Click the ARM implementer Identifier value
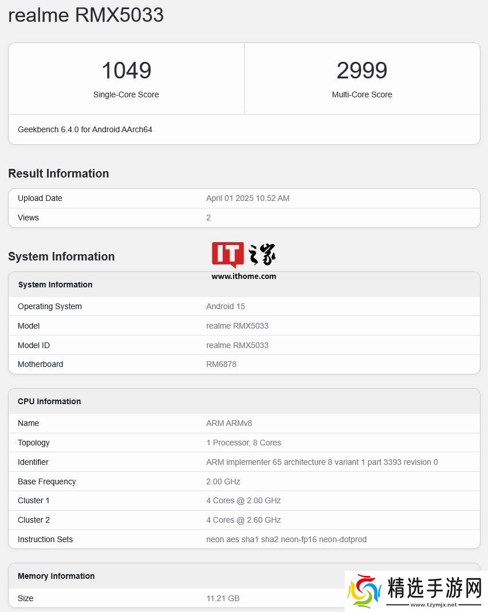Image resolution: width=488 pixels, height=612 pixels. click(322, 462)
